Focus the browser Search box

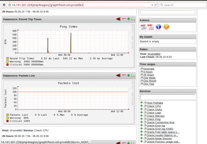[183, 5]
